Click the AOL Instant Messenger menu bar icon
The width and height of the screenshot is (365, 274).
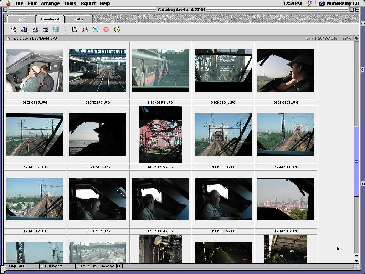309,4
